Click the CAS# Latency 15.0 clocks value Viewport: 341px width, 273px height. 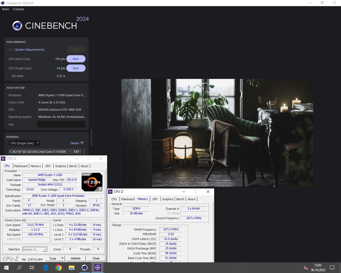(171, 239)
